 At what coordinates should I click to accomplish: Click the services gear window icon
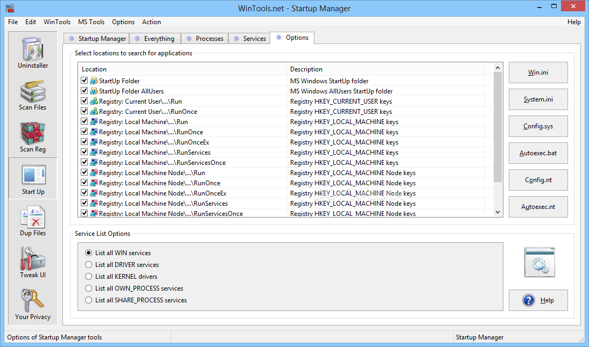pos(539,262)
